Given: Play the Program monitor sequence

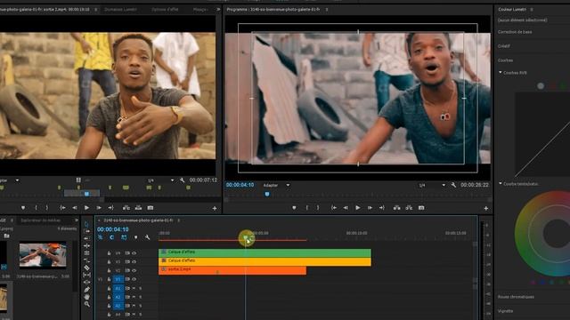Looking at the screenshot, I should point(358,208).
